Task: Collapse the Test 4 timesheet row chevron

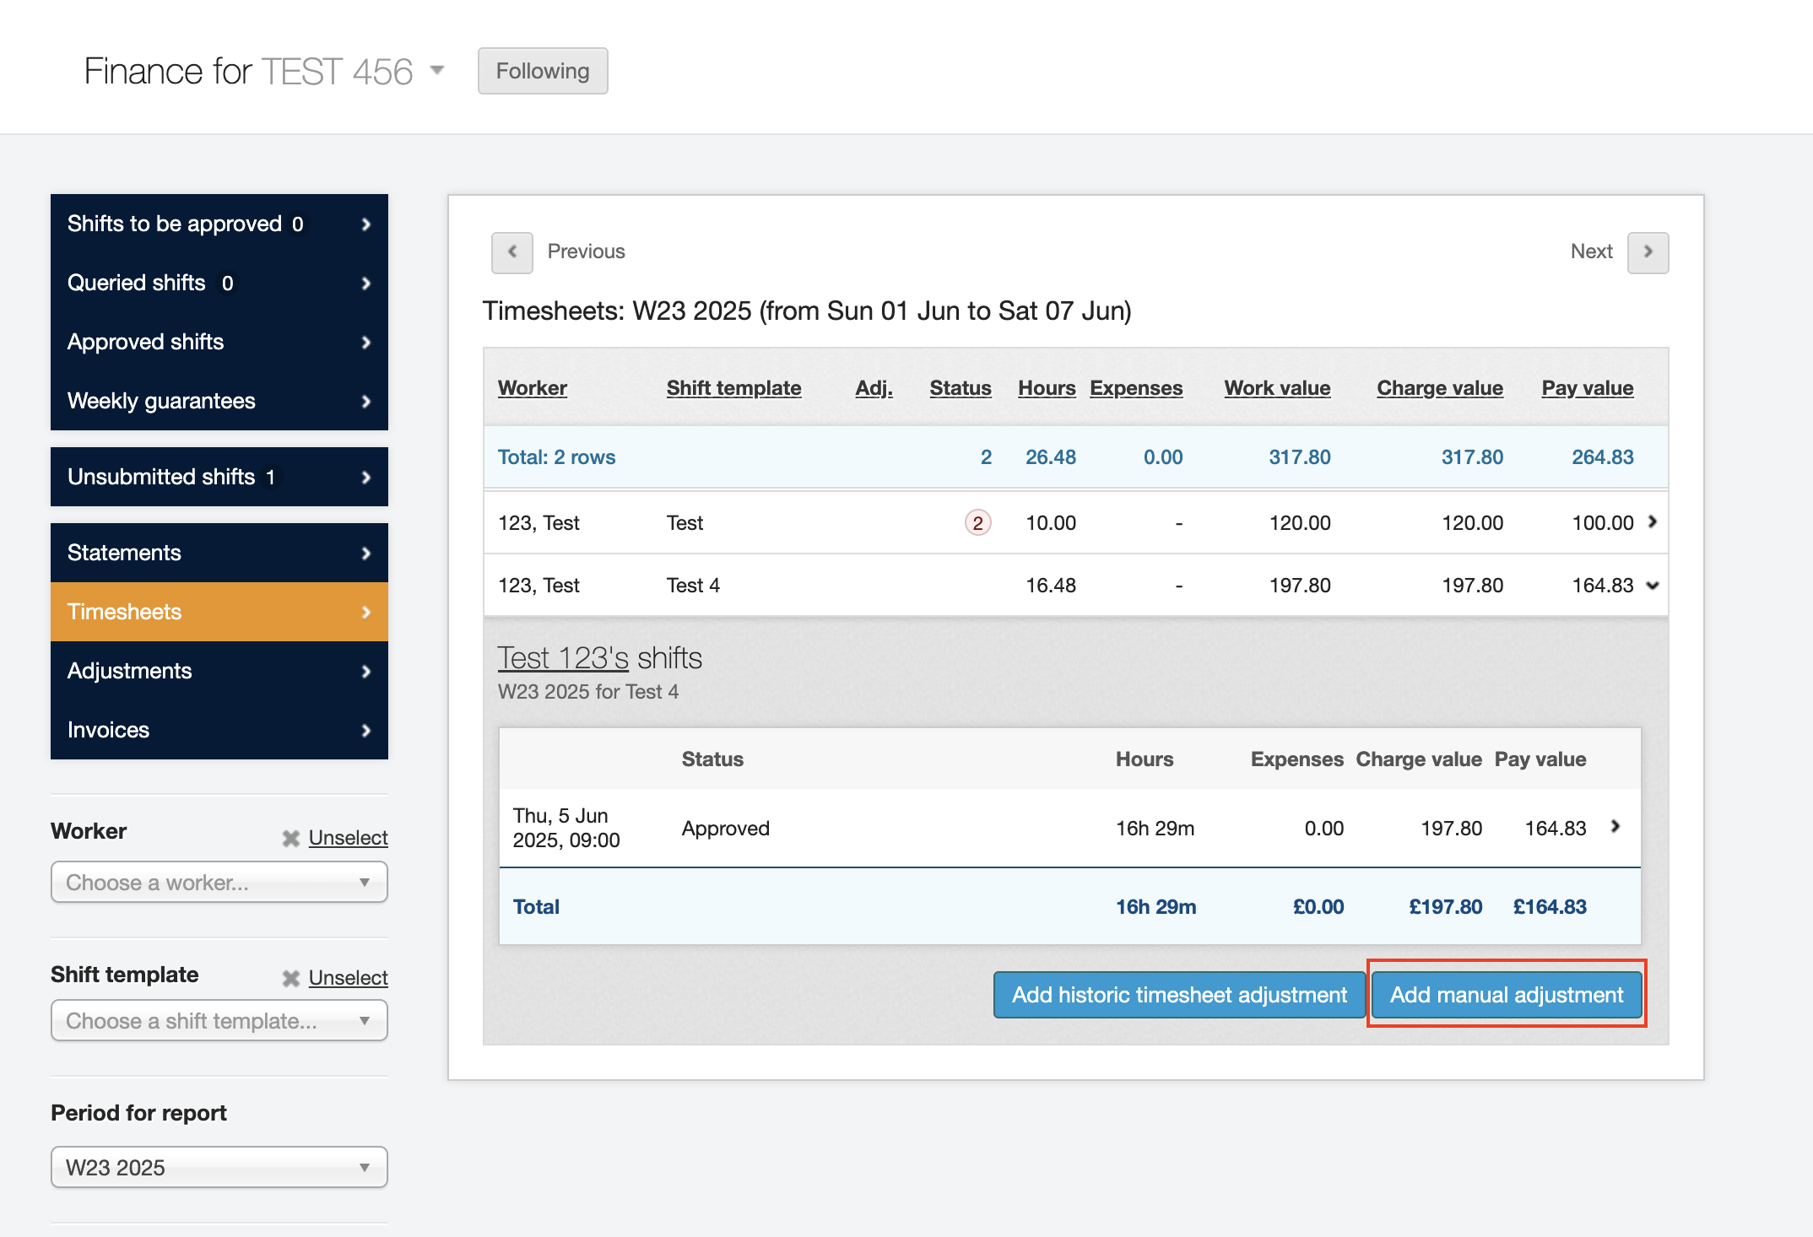Action: point(1653,586)
